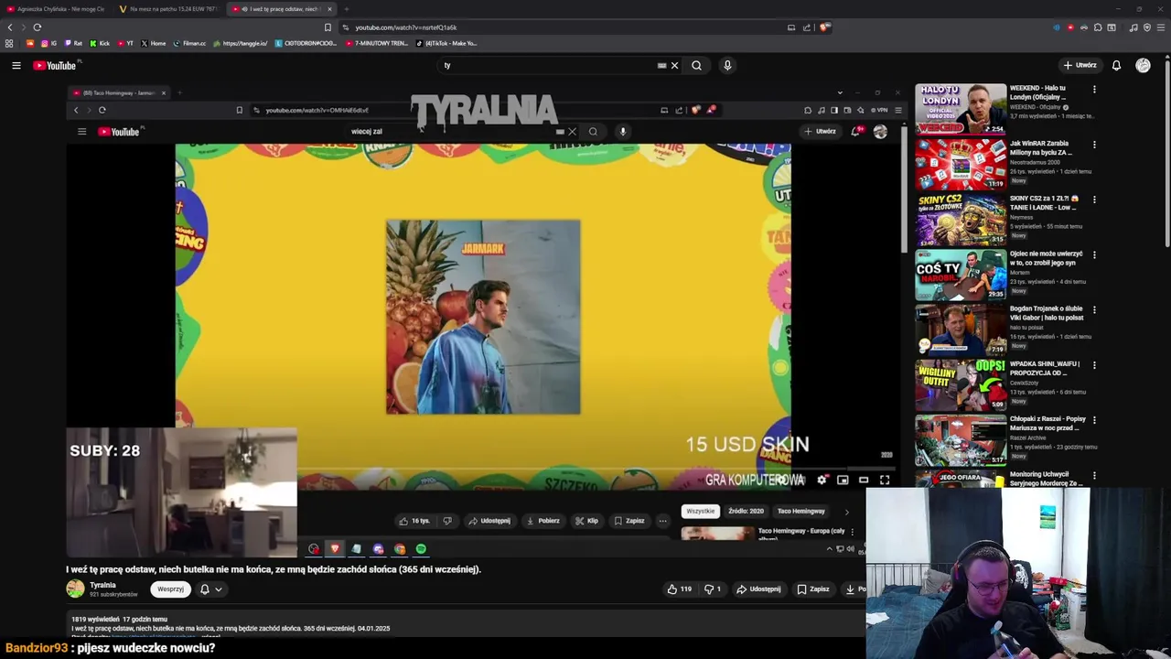Viewport: 1171px width, 659px height.
Task: Open "Chłopaki z Raszei - Popisy Mariusza" video title
Action: [1047, 423]
